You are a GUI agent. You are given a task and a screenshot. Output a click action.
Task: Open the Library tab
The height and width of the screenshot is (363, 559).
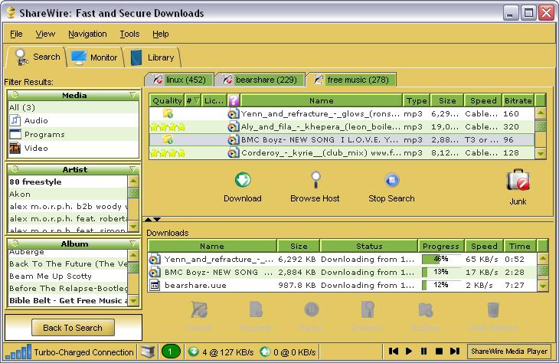point(152,57)
